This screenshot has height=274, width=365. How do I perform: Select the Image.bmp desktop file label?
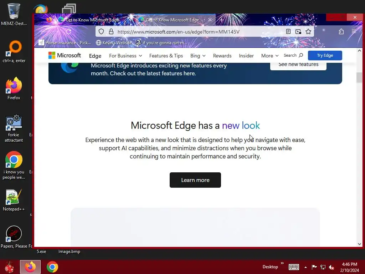pyautogui.click(x=69, y=252)
